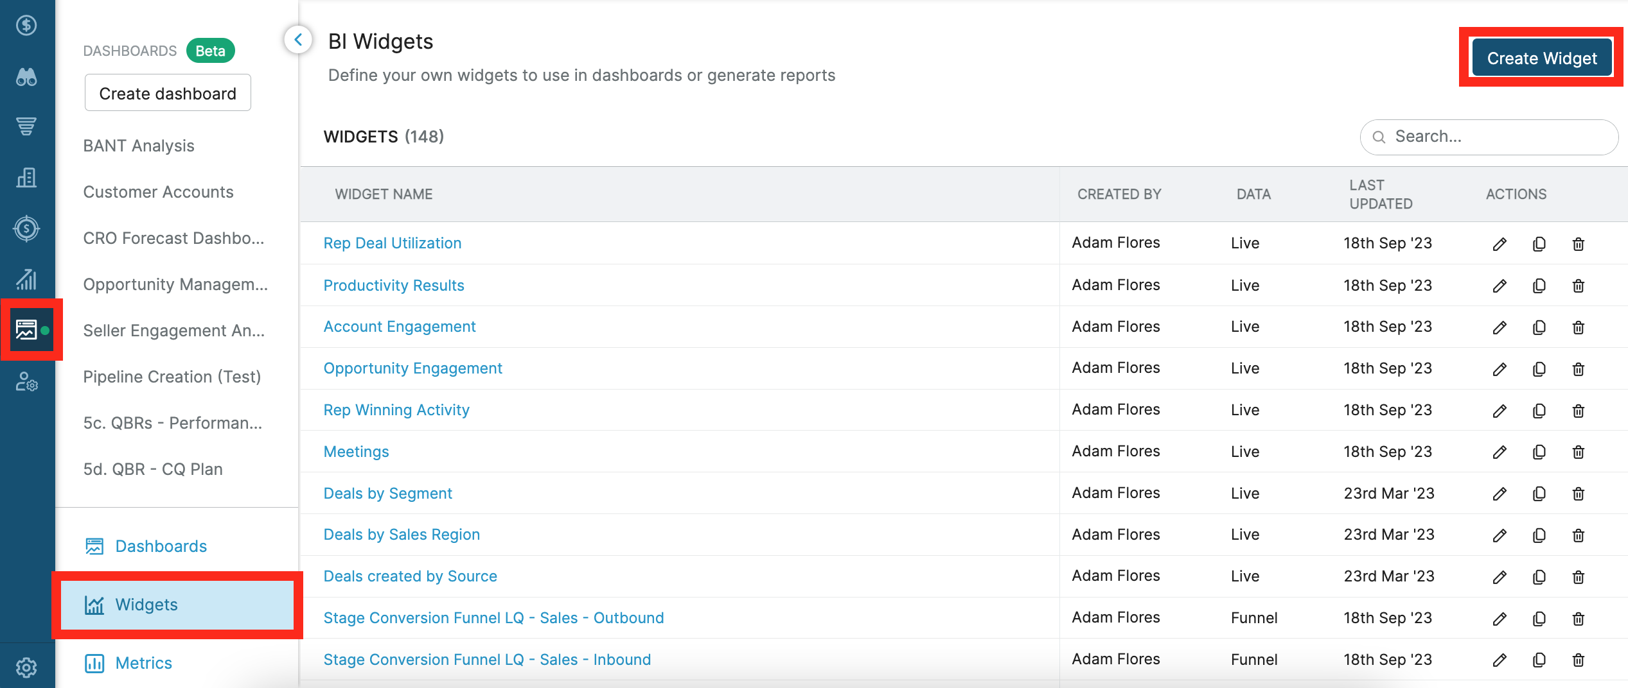This screenshot has width=1628, height=688.
Task: Delete the Productivity Results widget
Action: (1579, 286)
